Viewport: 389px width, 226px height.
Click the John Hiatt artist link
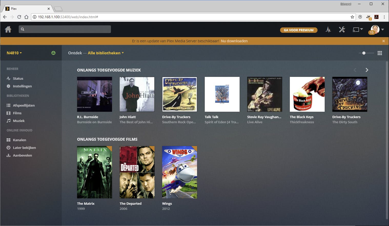[128, 117]
